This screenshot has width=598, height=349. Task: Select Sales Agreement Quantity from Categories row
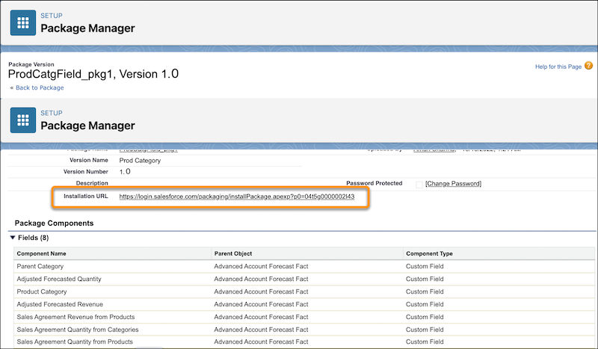pyautogui.click(x=304, y=329)
